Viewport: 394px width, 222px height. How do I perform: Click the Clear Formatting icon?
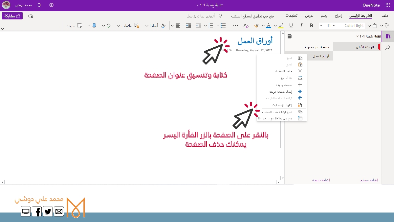pyautogui.click(x=246, y=26)
